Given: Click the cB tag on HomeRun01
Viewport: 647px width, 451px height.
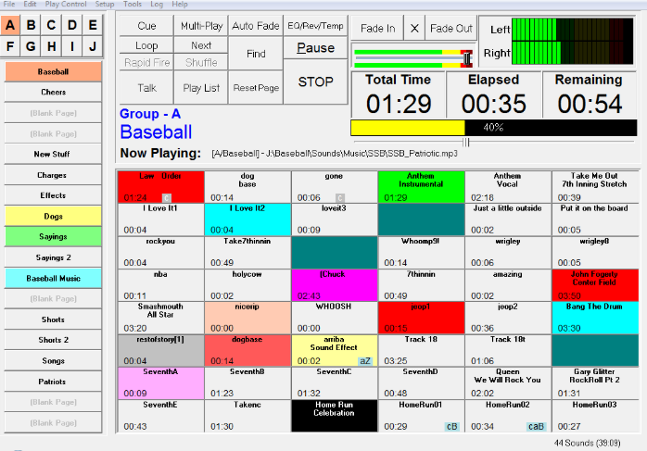Looking at the screenshot, I should (451, 426).
